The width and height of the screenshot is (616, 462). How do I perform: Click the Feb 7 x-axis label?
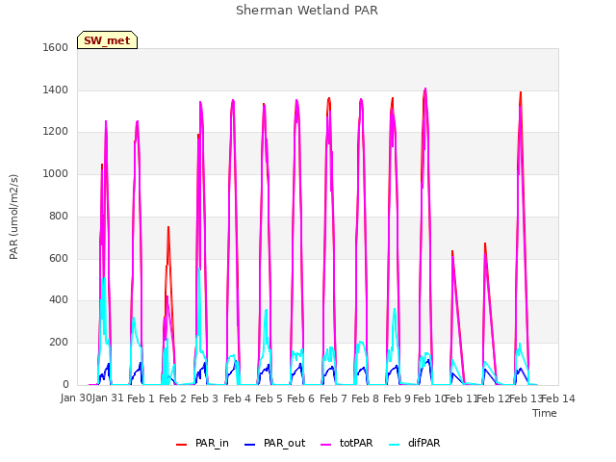point(333,398)
